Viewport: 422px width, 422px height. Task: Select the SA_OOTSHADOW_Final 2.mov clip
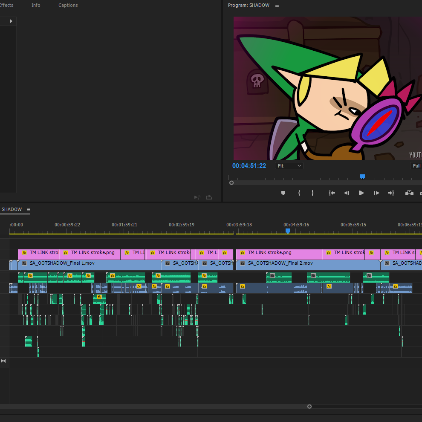(308, 265)
